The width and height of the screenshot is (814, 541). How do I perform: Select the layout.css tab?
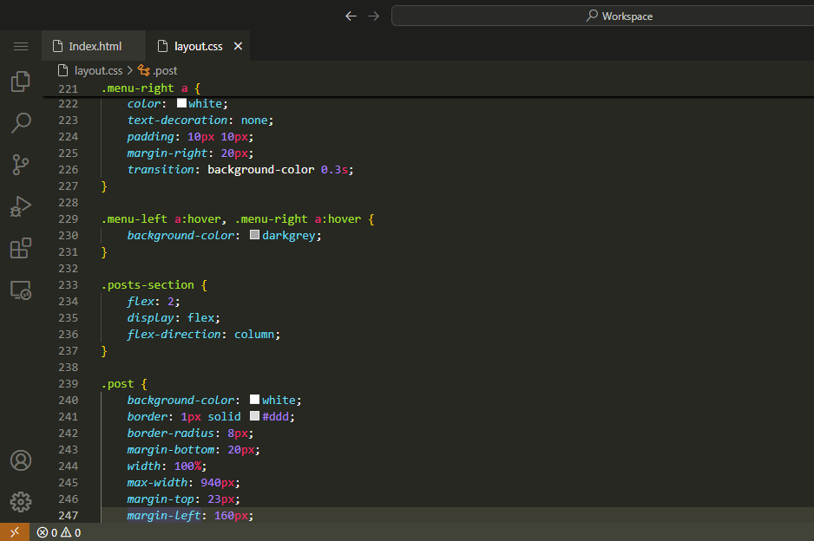[x=198, y=46]
